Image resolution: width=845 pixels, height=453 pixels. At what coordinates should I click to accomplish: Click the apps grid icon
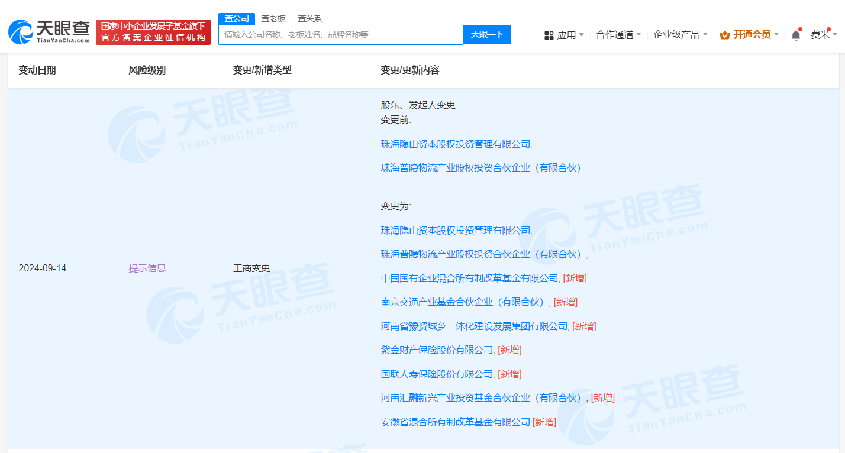click(549, 35)
